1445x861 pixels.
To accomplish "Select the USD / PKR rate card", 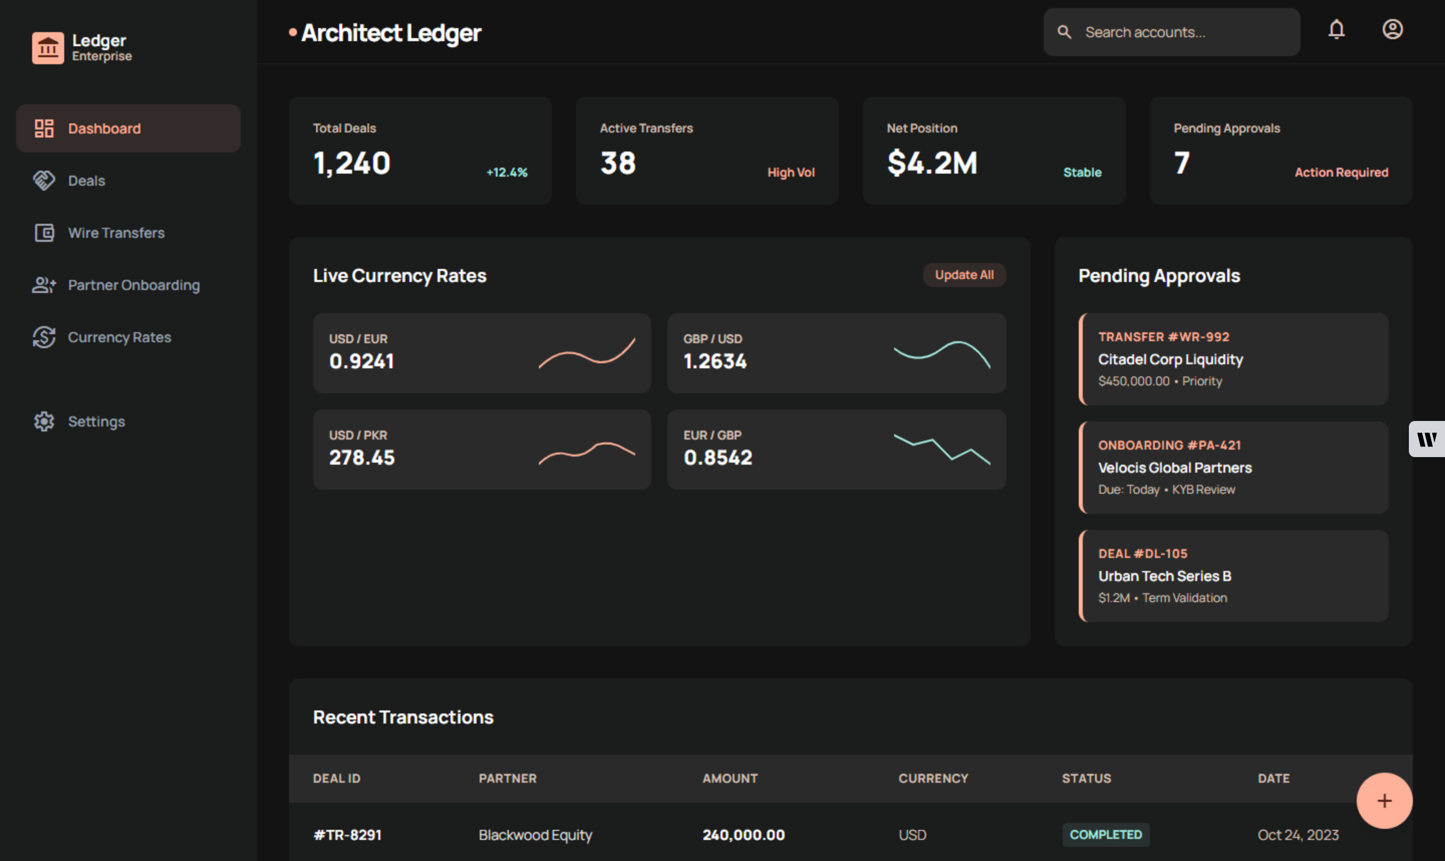I will click(x=482, y=450).
